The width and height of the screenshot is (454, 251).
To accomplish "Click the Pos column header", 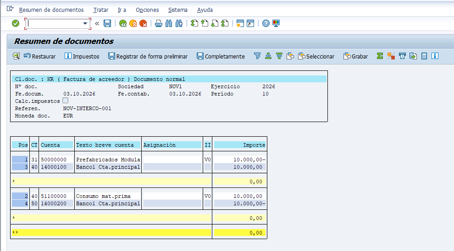I will point(20,145).
